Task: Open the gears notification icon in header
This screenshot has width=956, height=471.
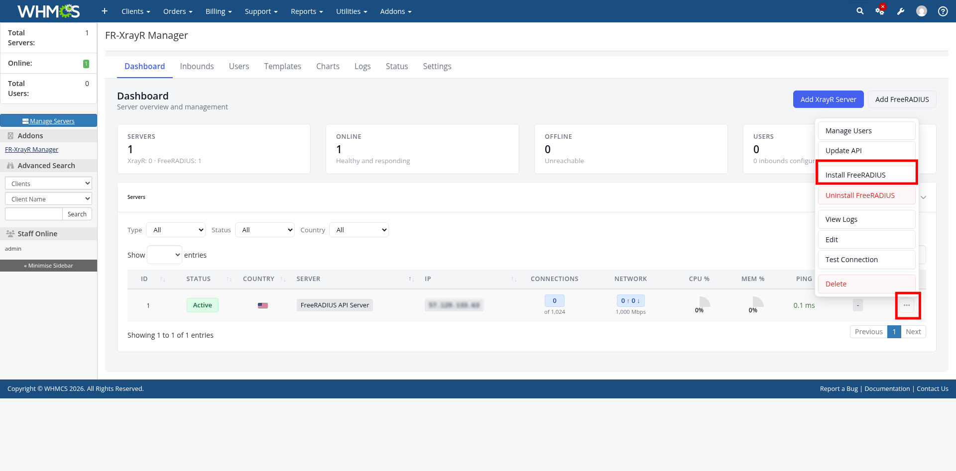Action: click(880, 11)
